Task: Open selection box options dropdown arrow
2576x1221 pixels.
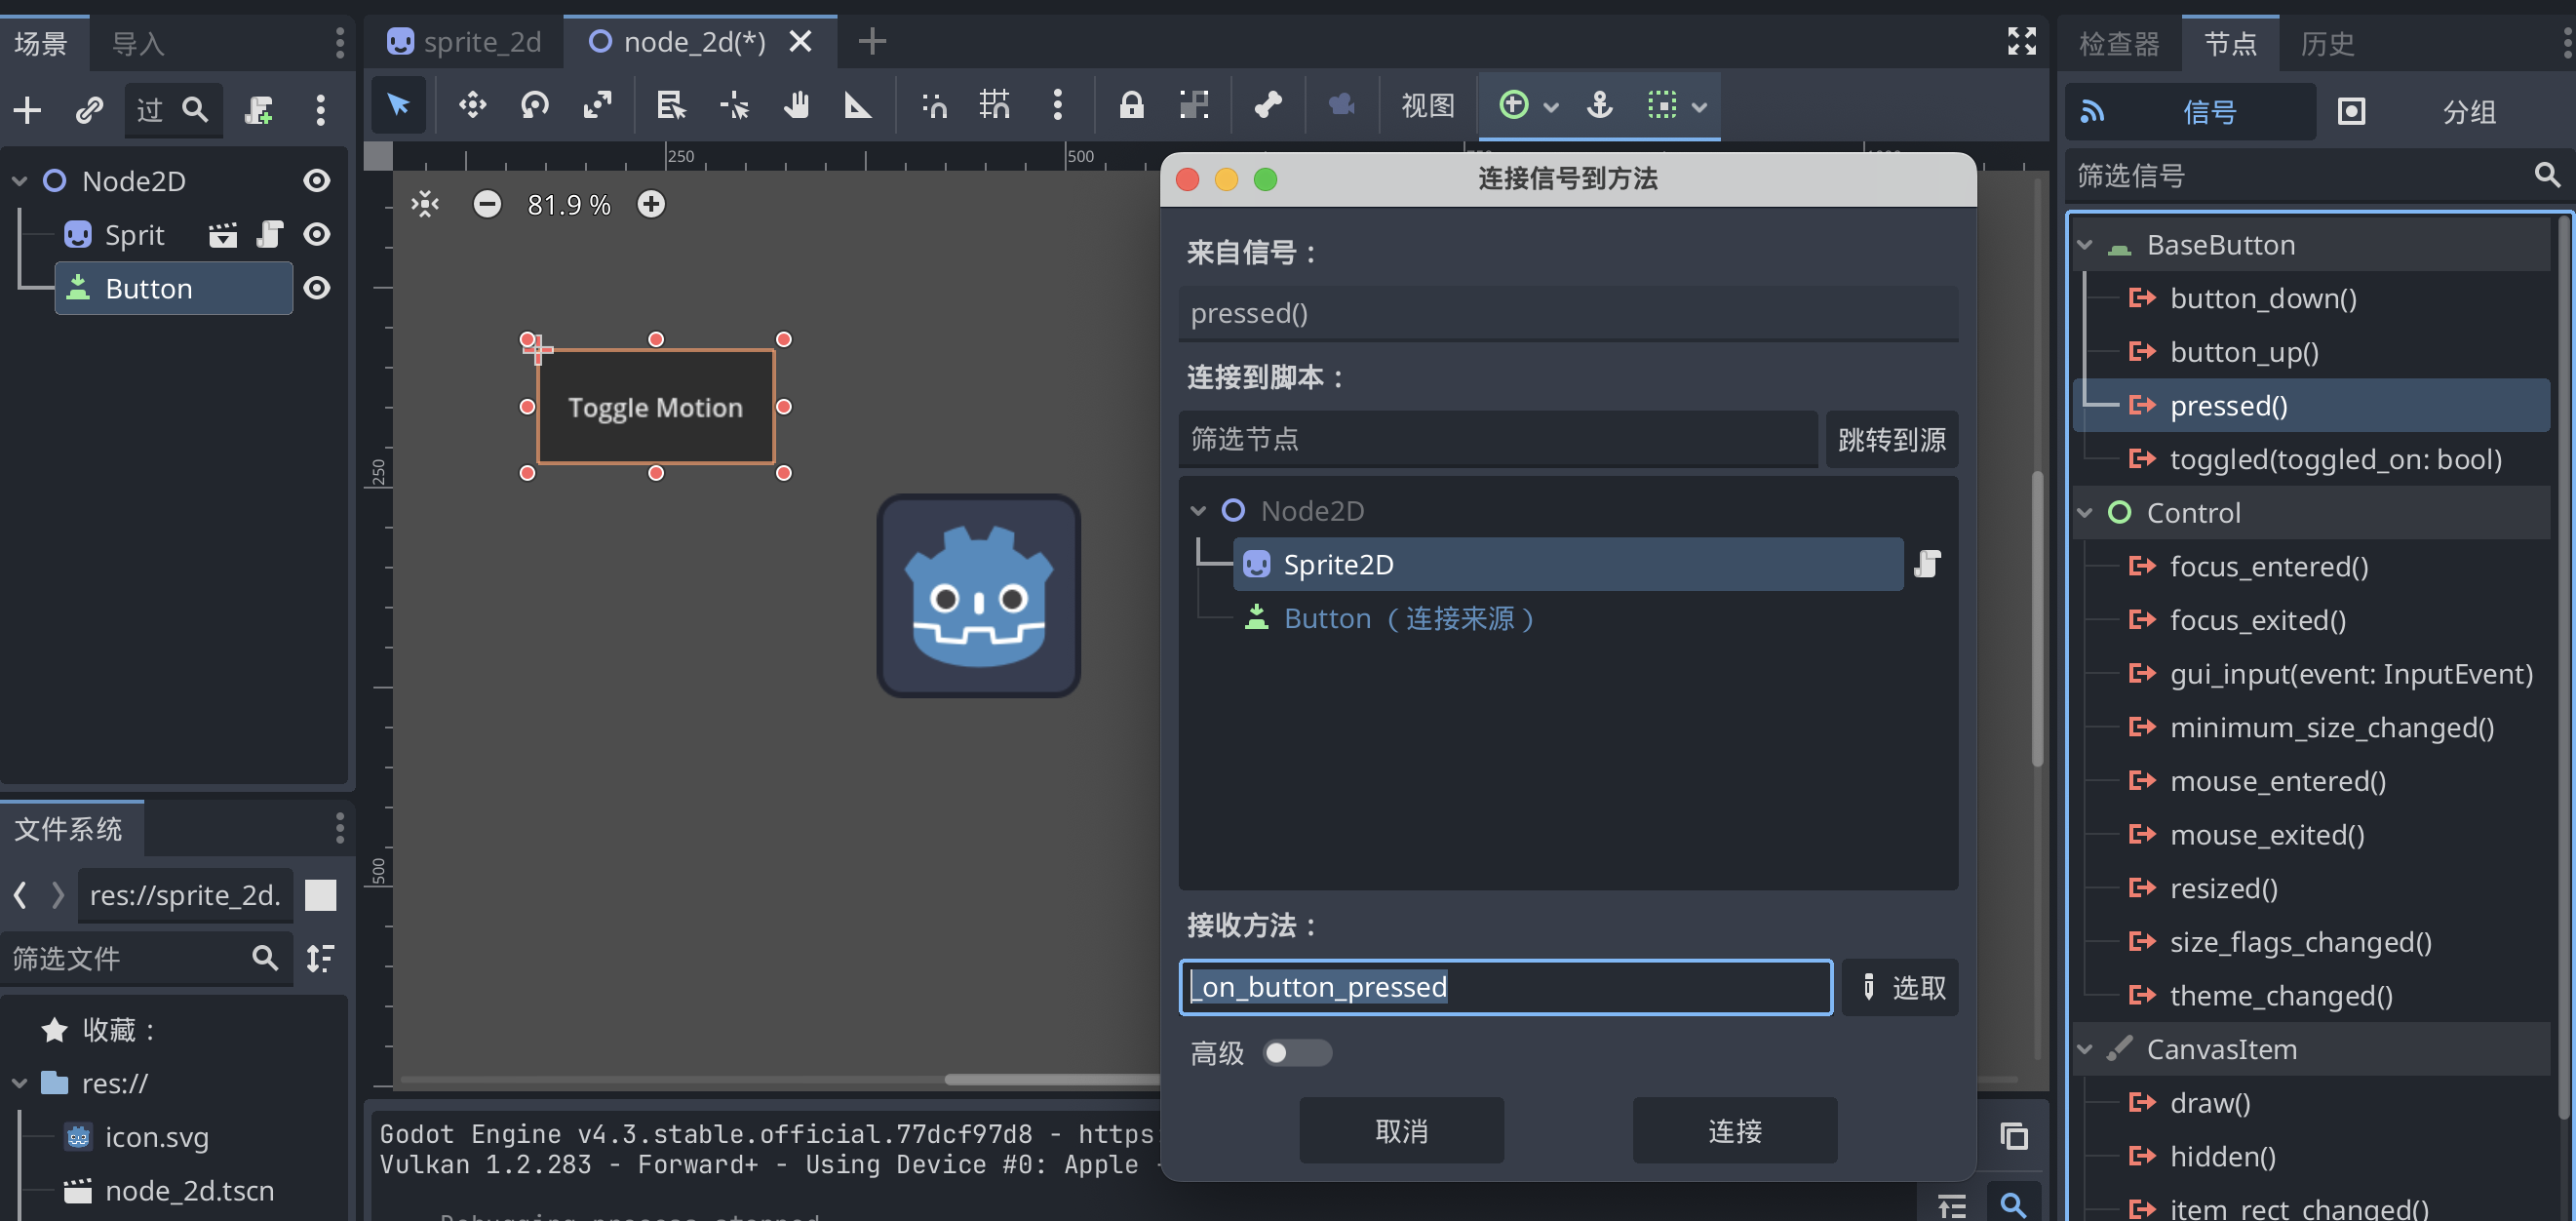Action: 1699,106
